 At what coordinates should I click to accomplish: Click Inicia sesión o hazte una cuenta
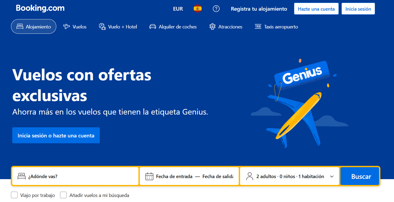(x=56, y=135)
